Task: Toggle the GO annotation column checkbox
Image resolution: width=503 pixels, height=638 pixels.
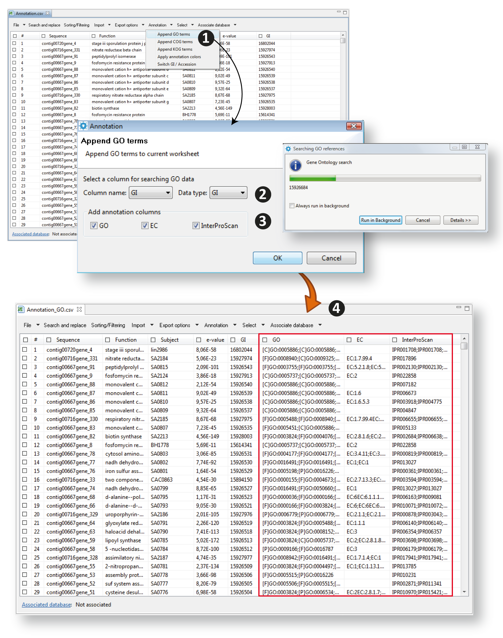Action: [x=94, y=226]
